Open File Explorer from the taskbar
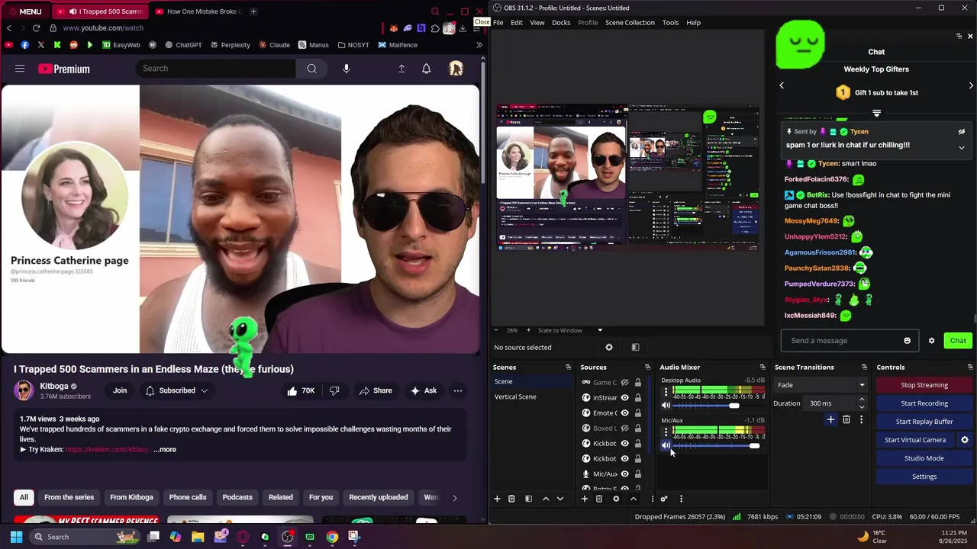 (198, 537)
